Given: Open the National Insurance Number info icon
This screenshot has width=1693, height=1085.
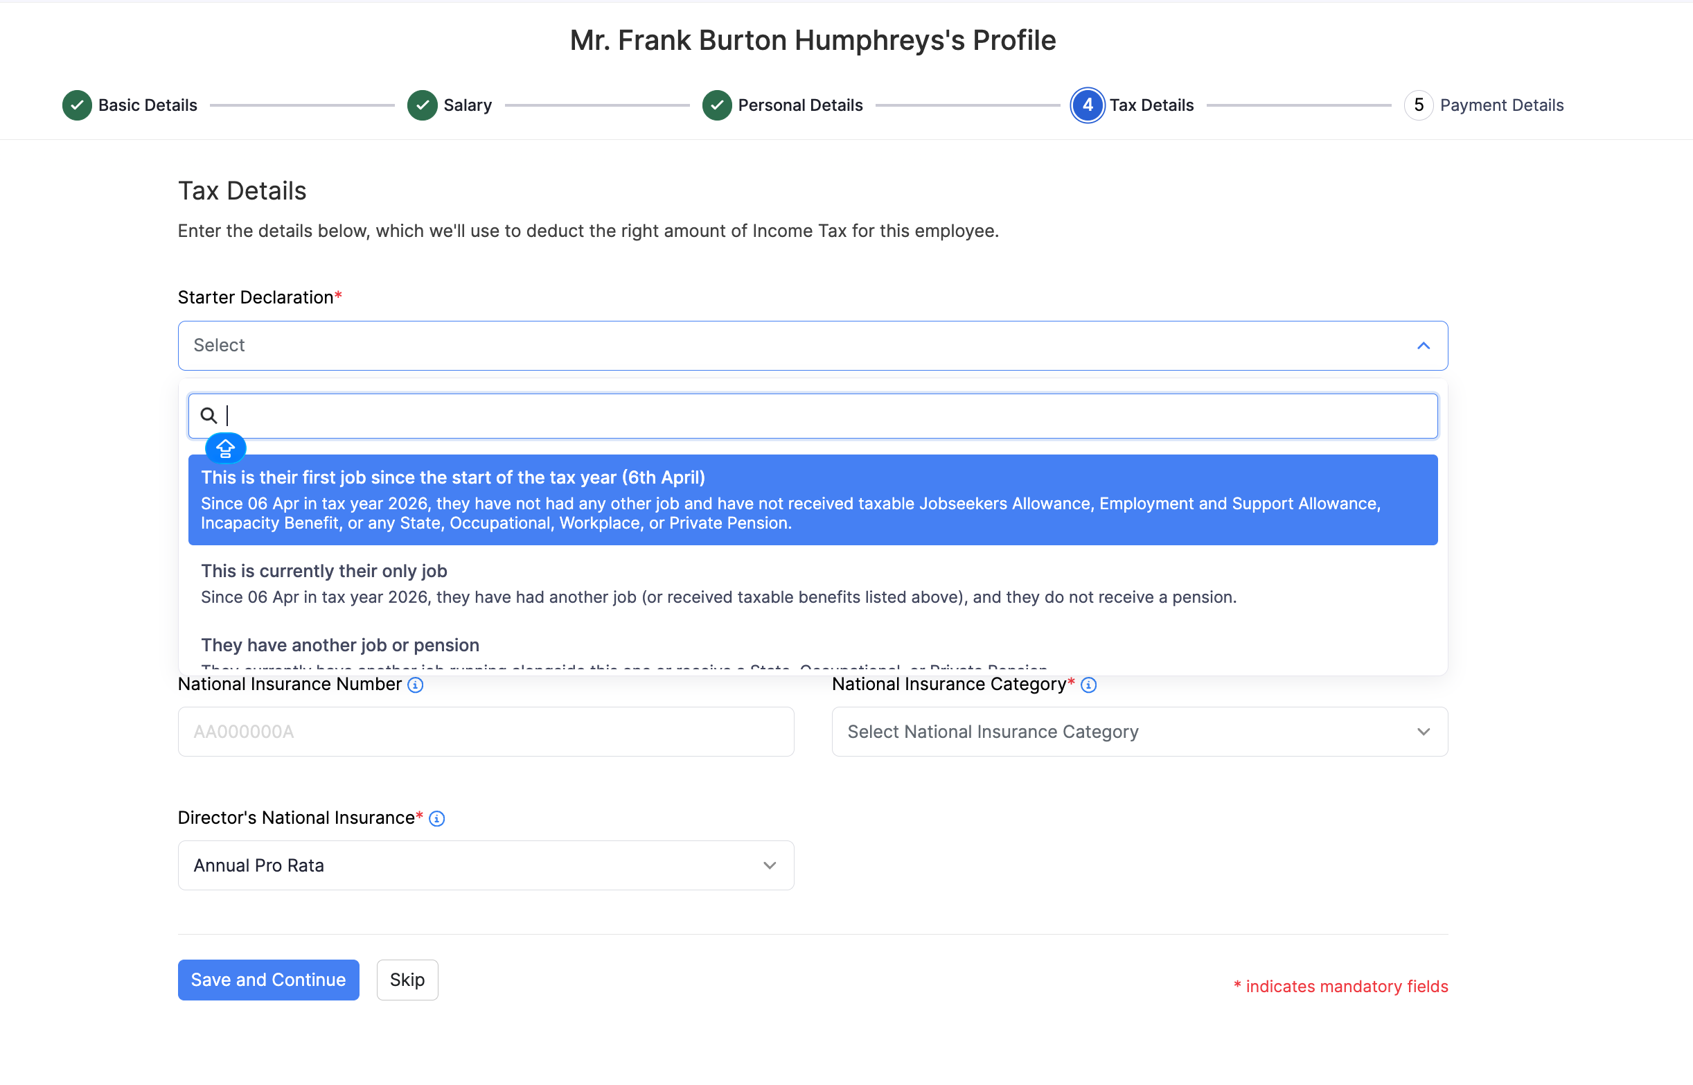Looking at the screenshot, I should click(416, 685).
